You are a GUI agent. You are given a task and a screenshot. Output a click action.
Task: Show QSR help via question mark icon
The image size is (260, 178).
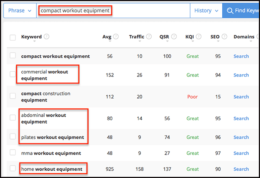coord(174,37)
